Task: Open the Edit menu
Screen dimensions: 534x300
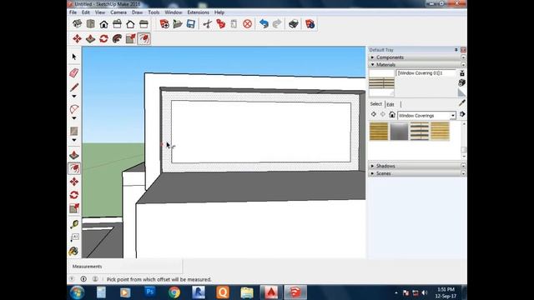Action: [x=85, y=12]
